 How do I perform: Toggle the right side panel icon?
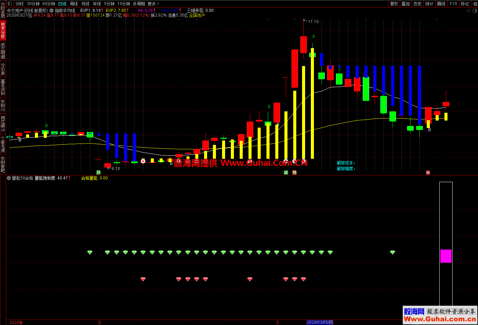click(475, 10)
